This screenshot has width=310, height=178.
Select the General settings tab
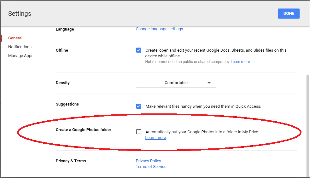(15, 38)
